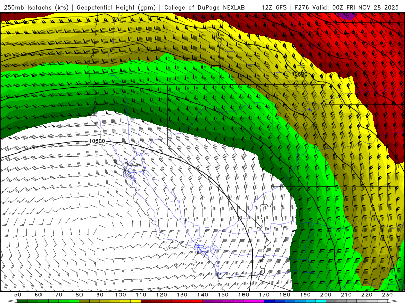Click the olive swatch right of 80
The image size is (405, 304).
[84, 301]
